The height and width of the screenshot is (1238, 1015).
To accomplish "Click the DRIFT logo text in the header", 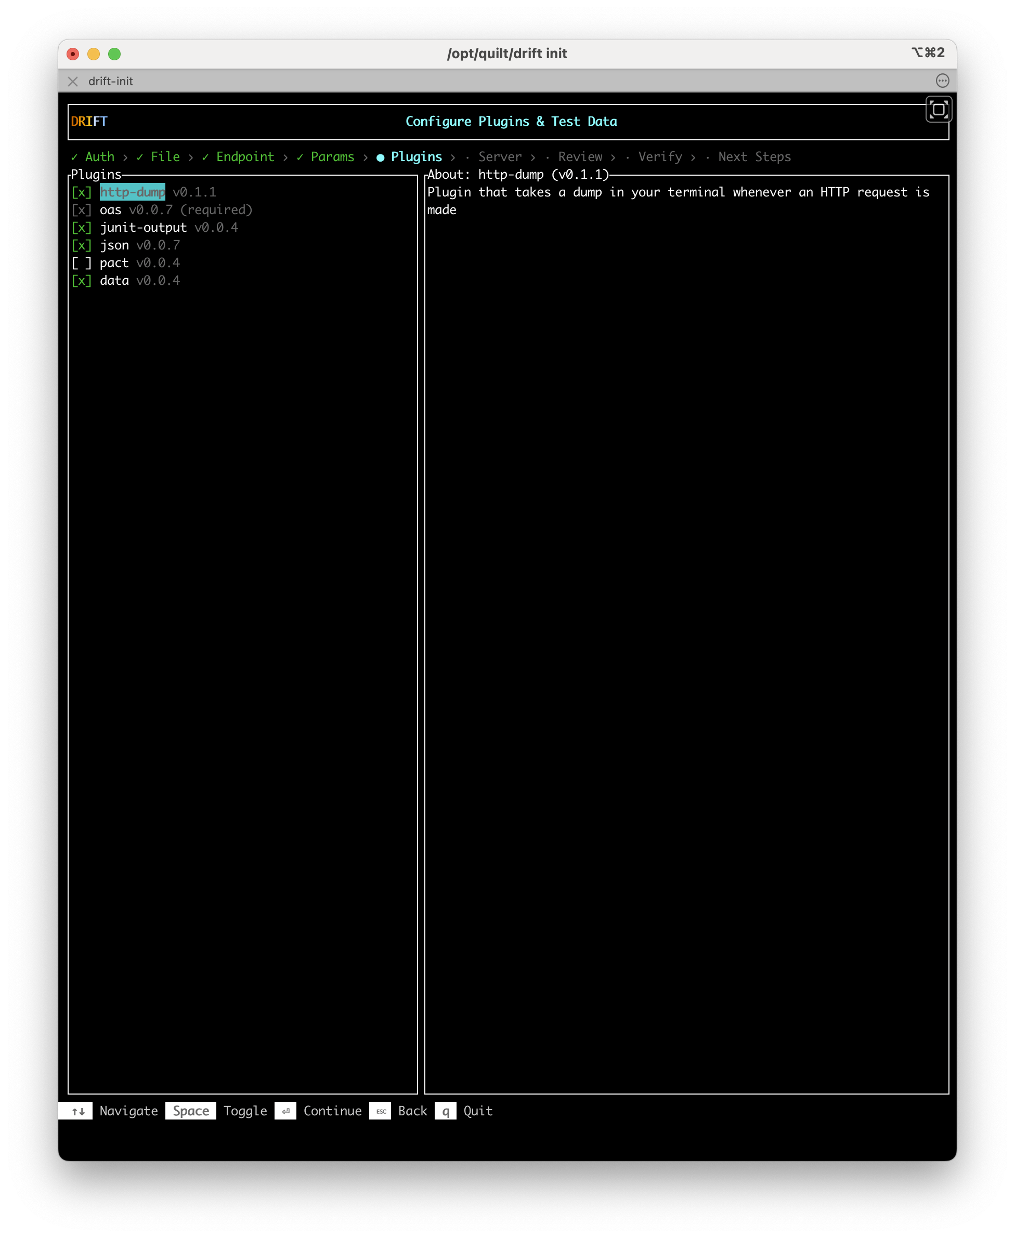I will point(88,121).
